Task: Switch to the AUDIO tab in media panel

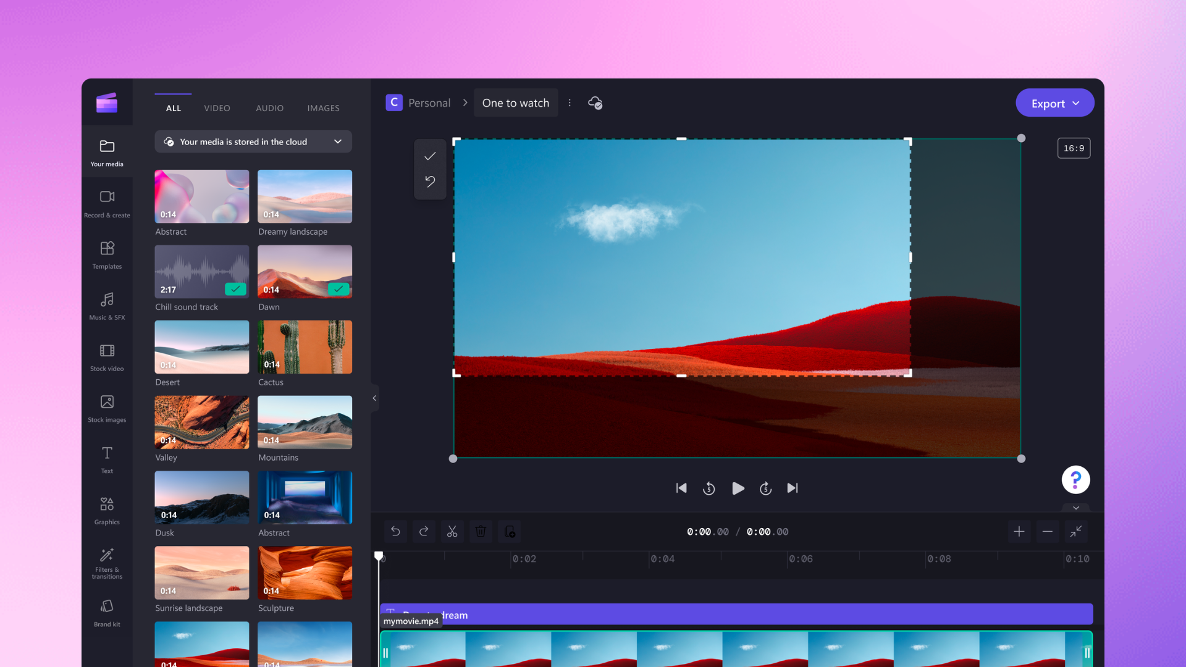Action: coord(269,107)
